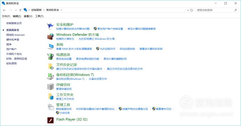241x126 pixels.
Task: Expand the address bar history dropdown
Action: tap(188, 10)
